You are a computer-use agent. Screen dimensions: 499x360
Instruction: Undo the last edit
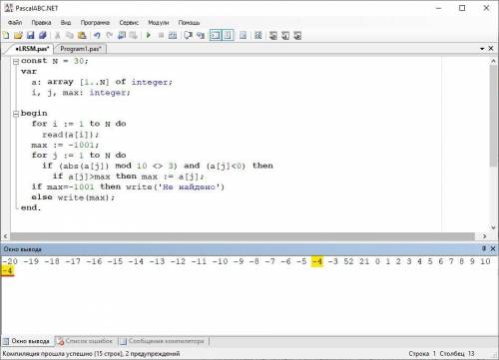click(97, 35)
